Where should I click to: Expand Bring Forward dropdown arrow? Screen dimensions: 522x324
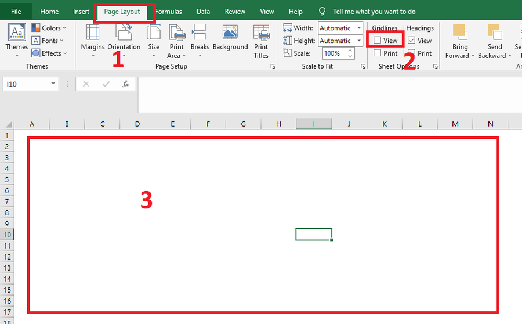coord(473,56)
